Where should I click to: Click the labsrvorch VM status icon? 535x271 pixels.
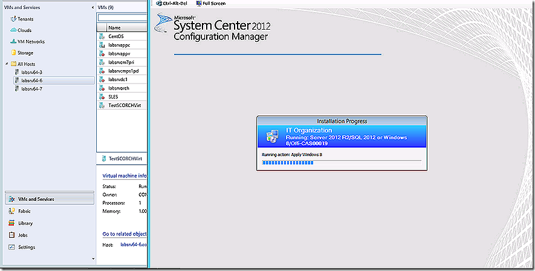102,88
